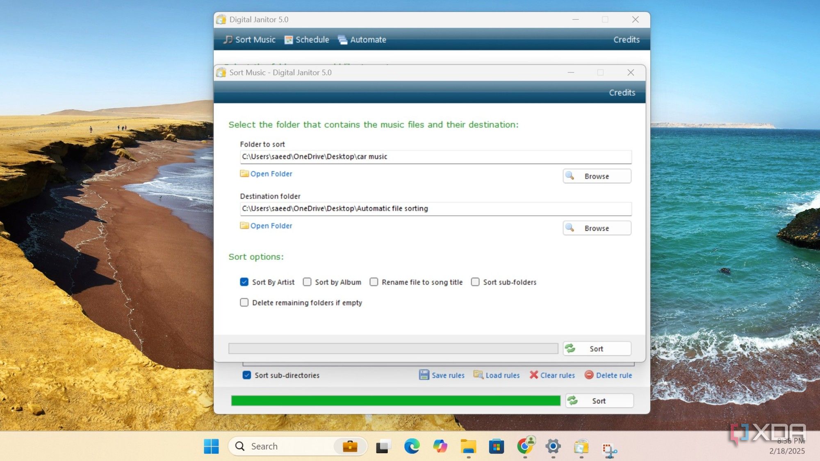Open the Schedule menu item

click(x=307, y=40)
